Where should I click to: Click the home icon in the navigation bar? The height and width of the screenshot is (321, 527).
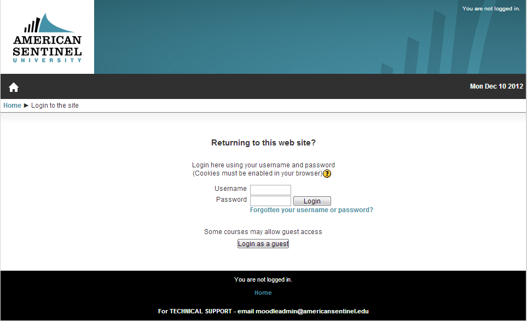pyautogui.click(x=14, y=87)
